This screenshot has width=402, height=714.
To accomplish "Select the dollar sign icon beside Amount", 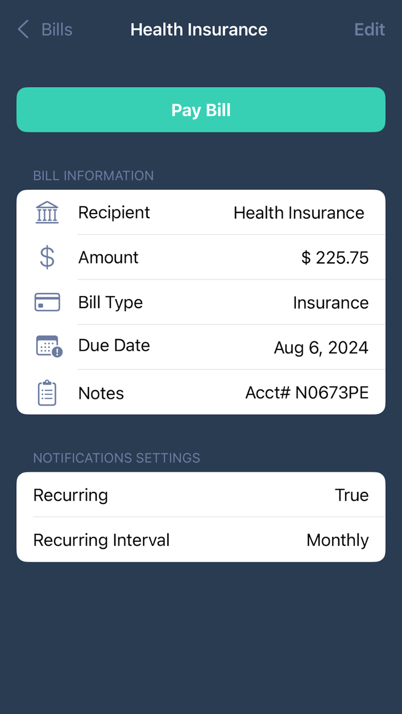I will pos(47,257).
